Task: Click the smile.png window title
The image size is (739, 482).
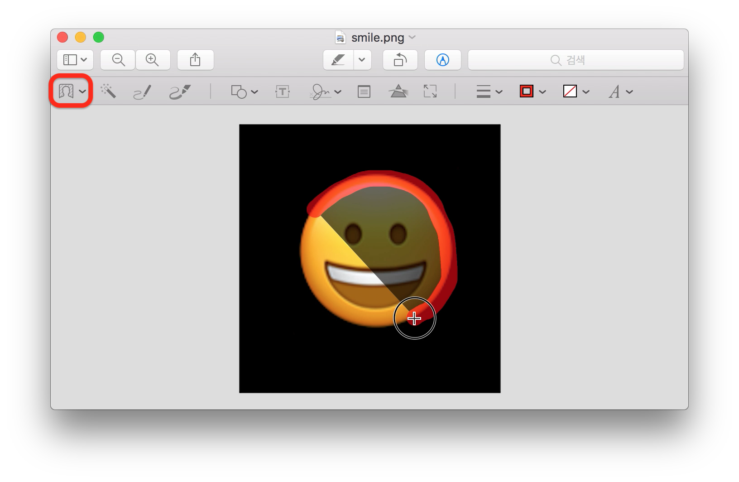Action: tap(378, 38)
